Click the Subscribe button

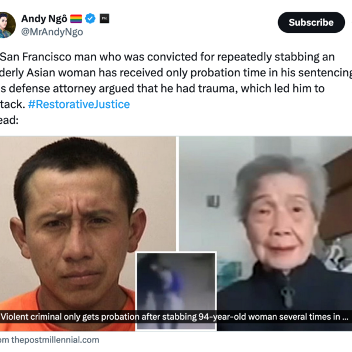click(311, 22)
